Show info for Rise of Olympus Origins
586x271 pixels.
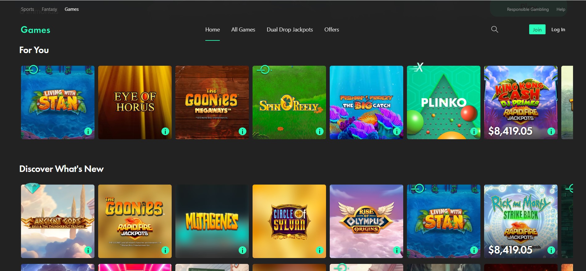click(x=397, y=250)
